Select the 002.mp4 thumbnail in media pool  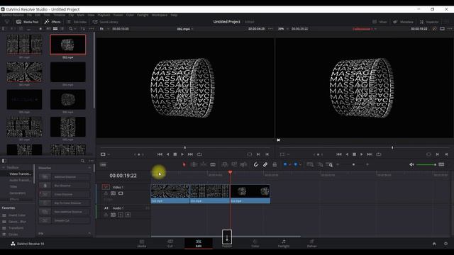[68, 45]
